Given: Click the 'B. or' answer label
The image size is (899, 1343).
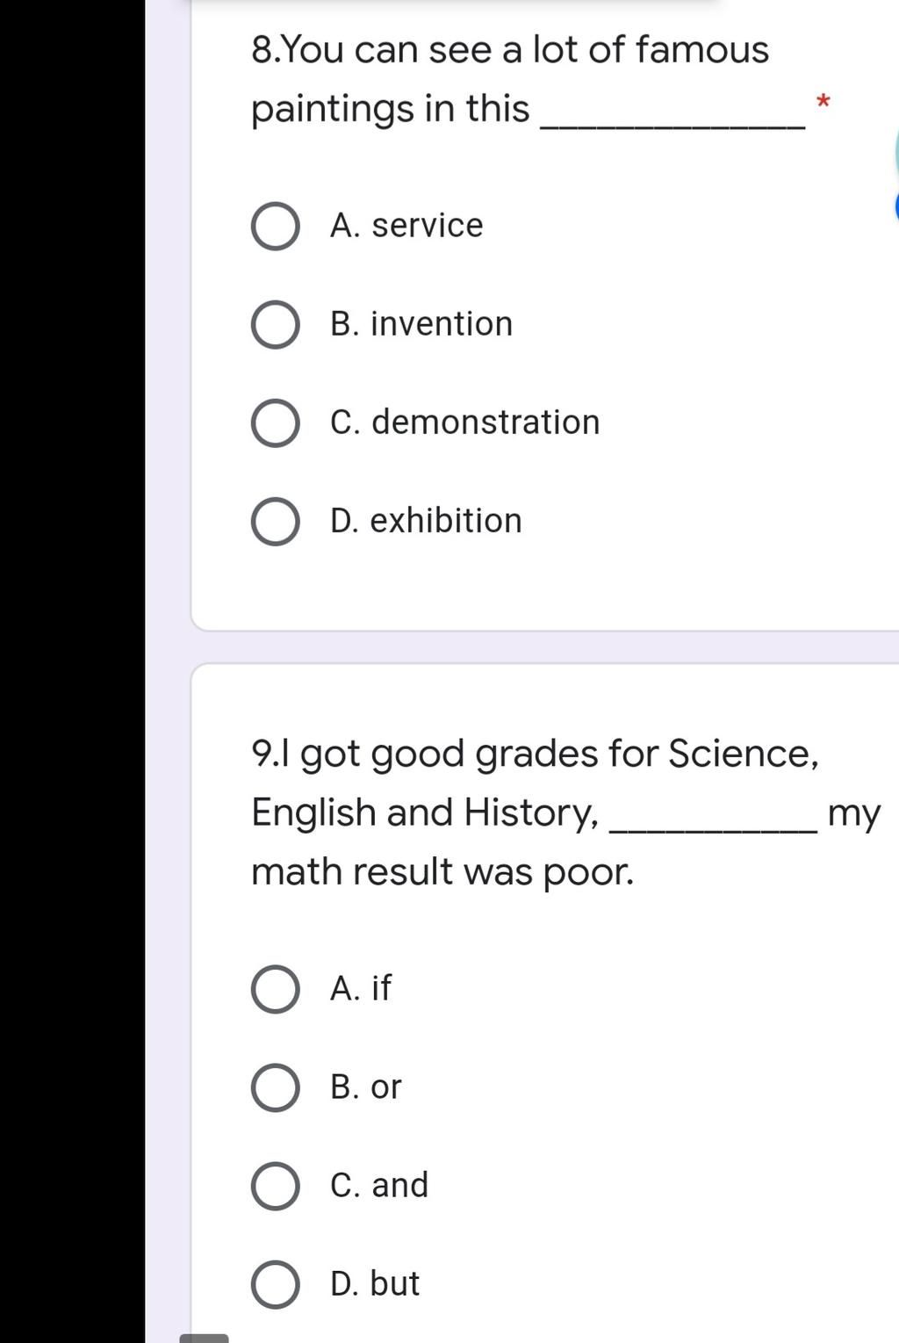Looking at the screenshot, I should point(366,1087).
